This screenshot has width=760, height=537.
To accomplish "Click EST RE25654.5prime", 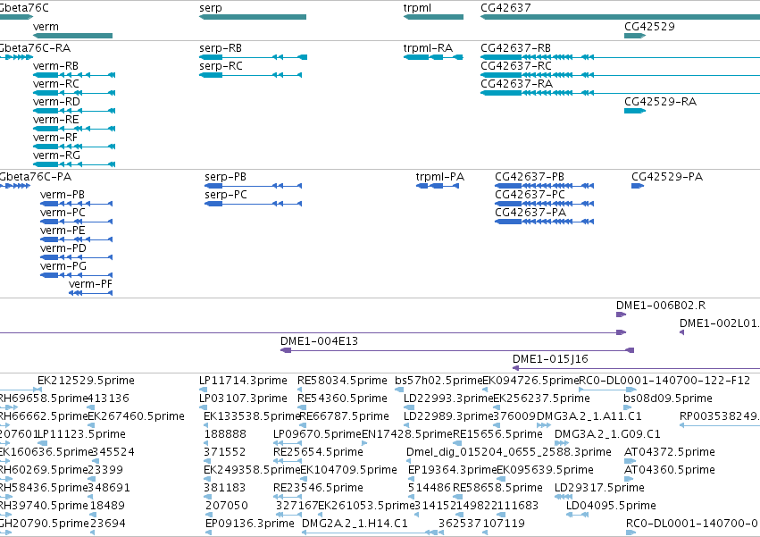I will coord(318,452).
